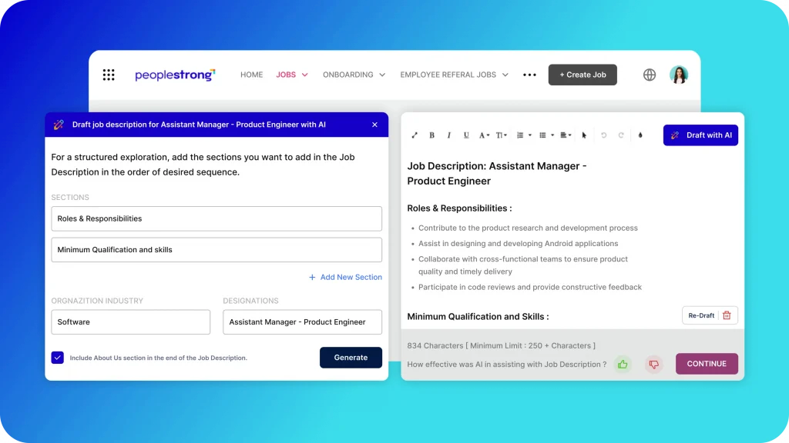The width and height of the screenshot is (789, 443).
Task: Open the apps grid menu icon
Action: (109, 75)
